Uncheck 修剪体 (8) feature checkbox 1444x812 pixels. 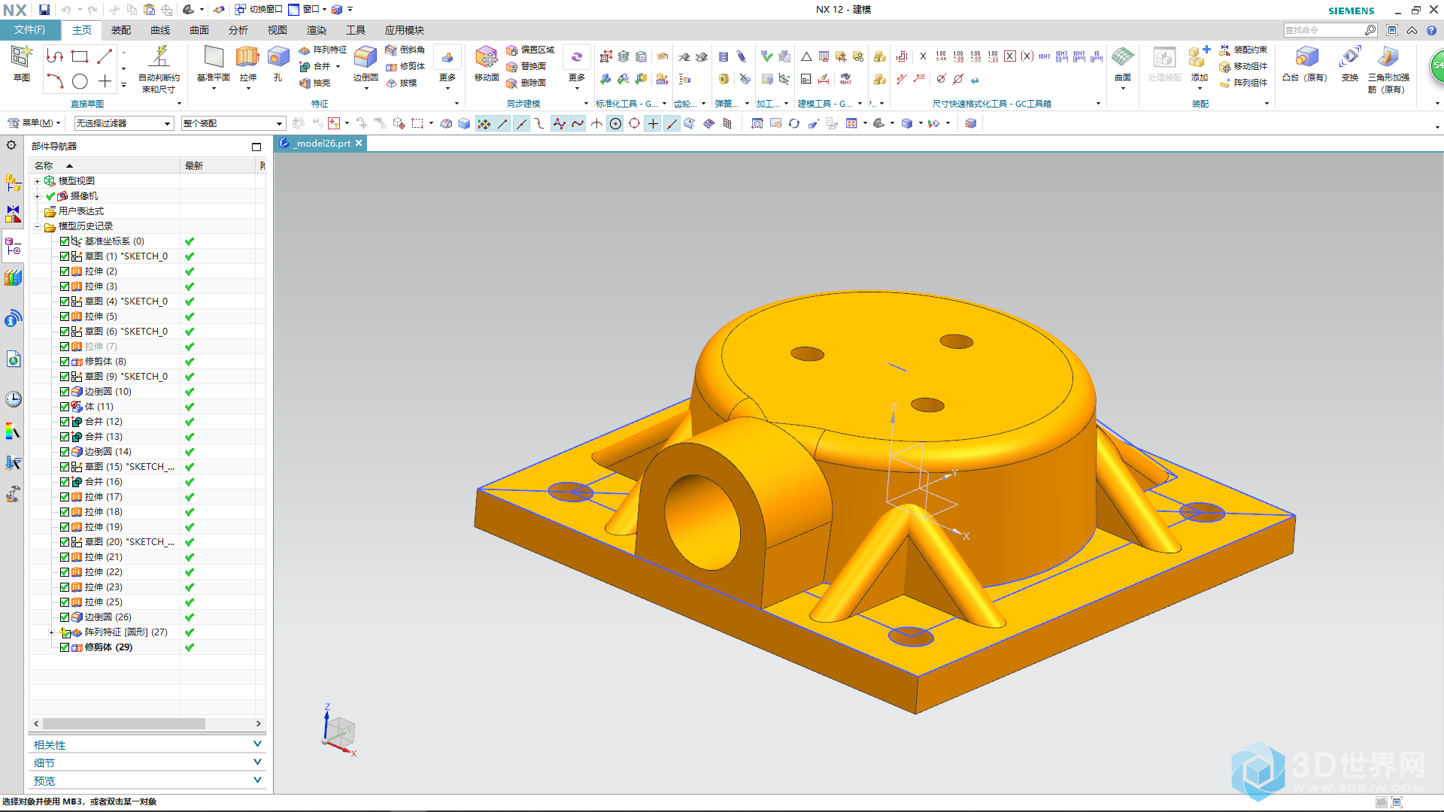tap(65, 362)
